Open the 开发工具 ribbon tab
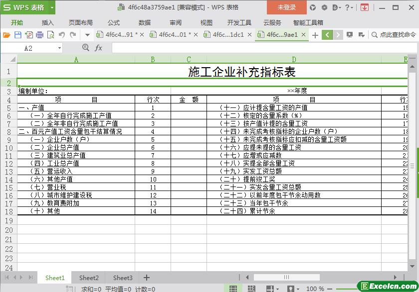The width and height of the screenshot is (419, 292). 239,23
